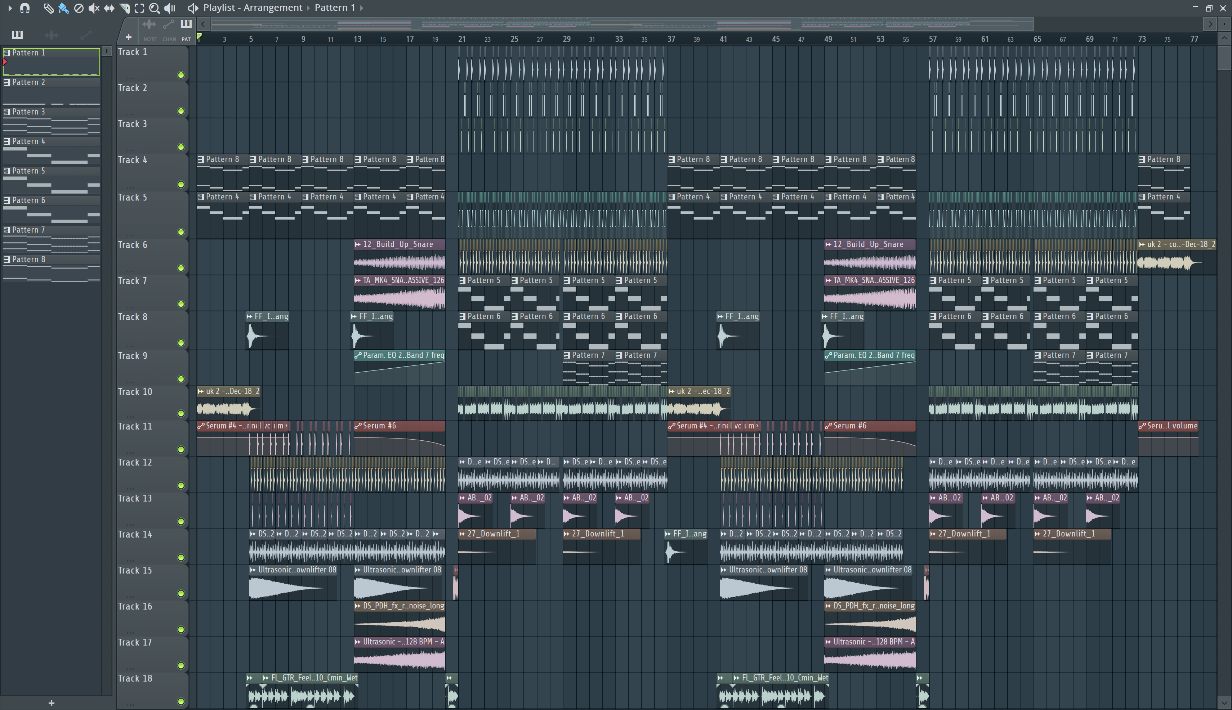The height and width of the screenshot is (710, 1232).
Task: Click the timeline overview scrollbar thumb
Action: (622, 23)
